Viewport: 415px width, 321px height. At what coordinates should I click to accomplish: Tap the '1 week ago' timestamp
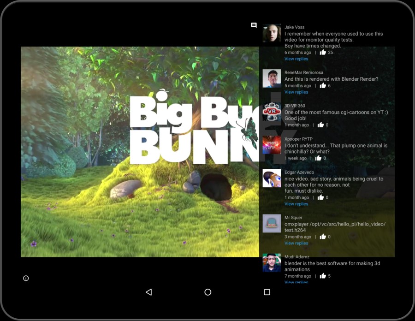296,158
